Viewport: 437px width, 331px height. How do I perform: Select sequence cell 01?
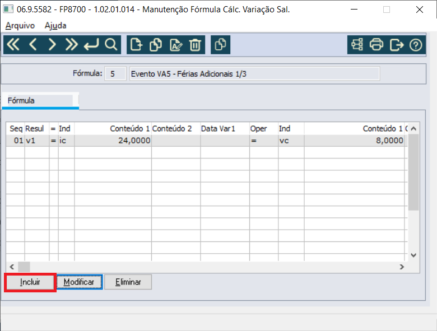pyautogui.click(x=16, y=141)
